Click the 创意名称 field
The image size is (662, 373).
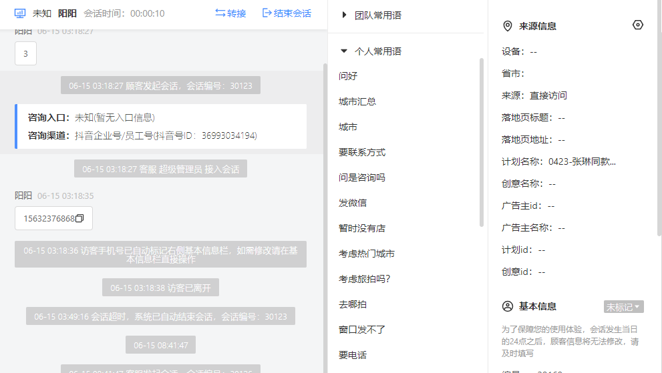[528, 183]
